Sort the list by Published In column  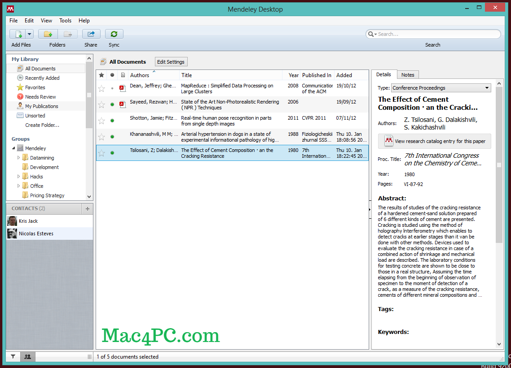317,75
